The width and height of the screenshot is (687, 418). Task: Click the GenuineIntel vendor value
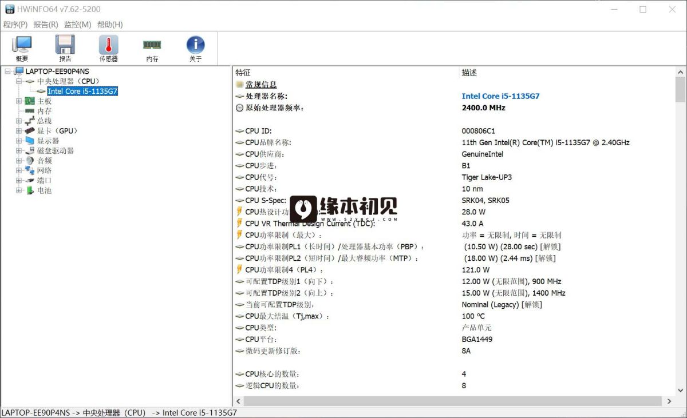pyautogui.click(x=483, y=154)
